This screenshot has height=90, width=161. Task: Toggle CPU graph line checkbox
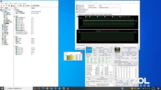pyautogui.click(x=86, y=17)
